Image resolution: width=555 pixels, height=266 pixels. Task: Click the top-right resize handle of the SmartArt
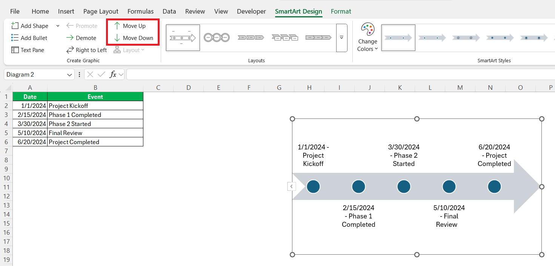pos(541,119)
